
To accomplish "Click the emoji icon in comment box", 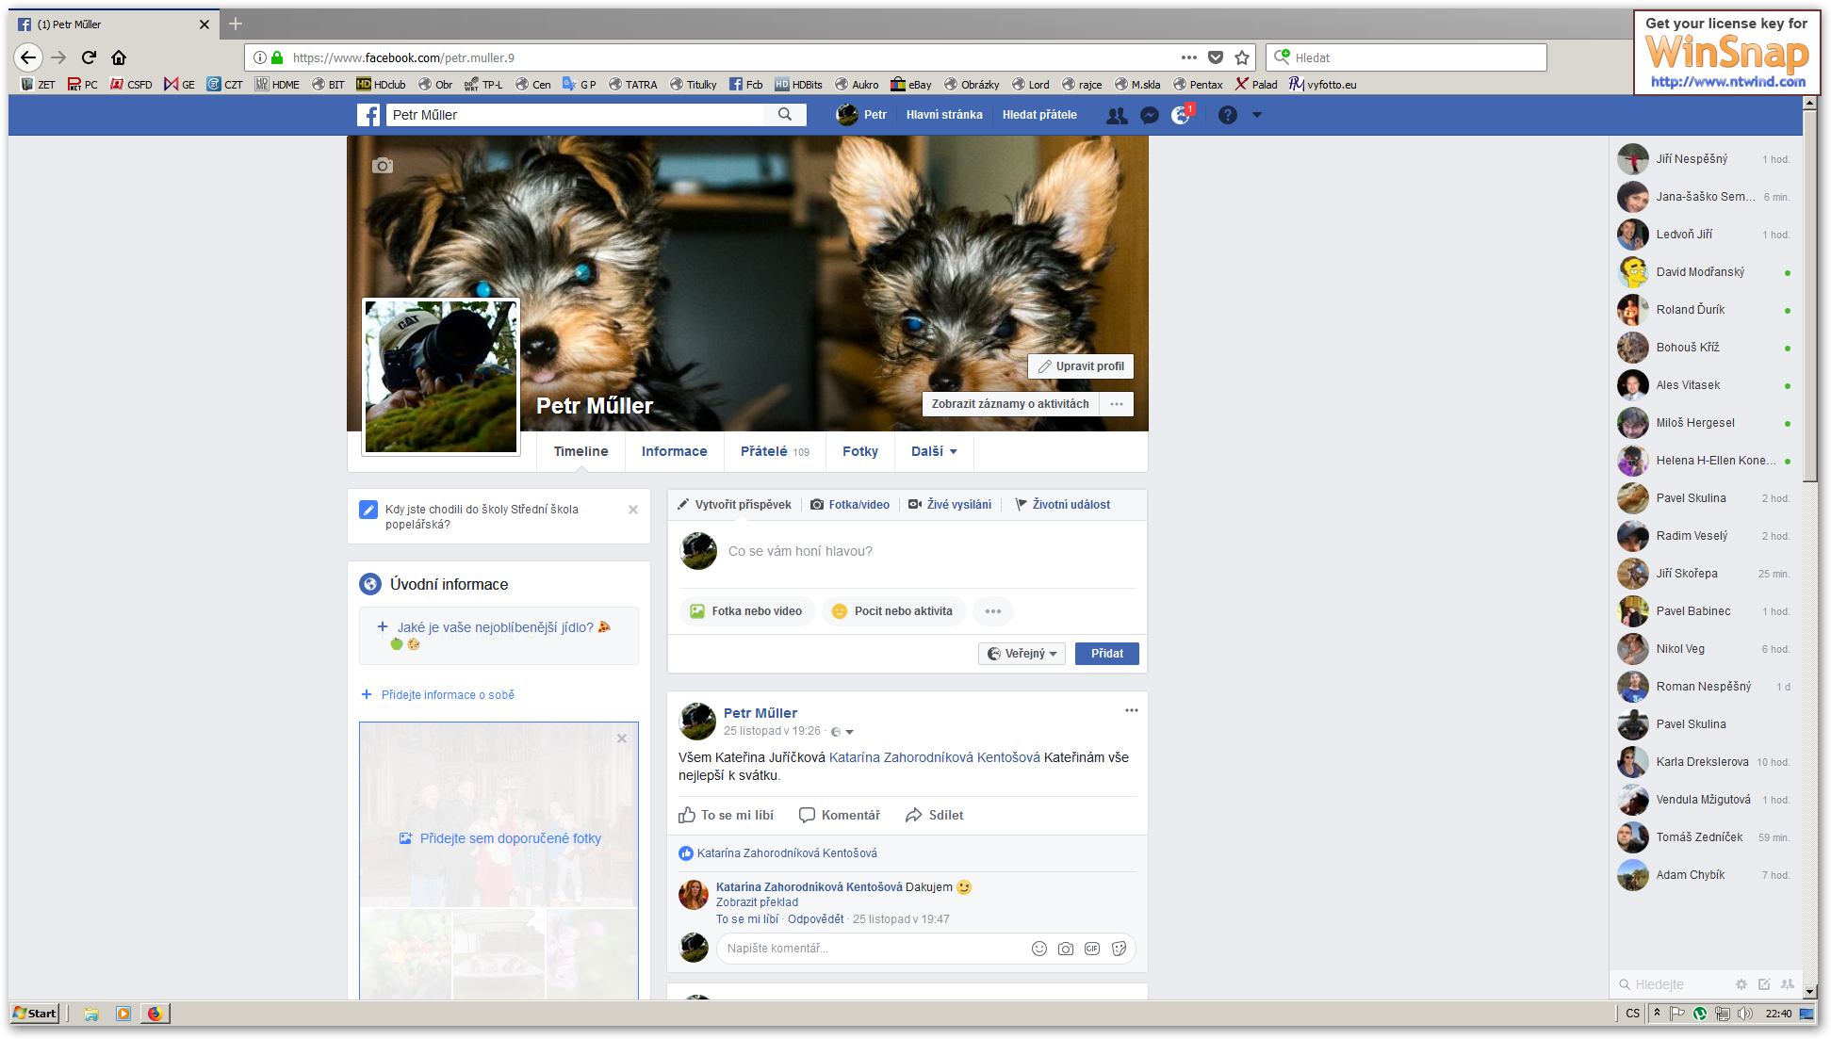I will [1038, 949].
